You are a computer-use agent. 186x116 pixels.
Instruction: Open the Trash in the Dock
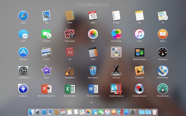click(154, 112)
